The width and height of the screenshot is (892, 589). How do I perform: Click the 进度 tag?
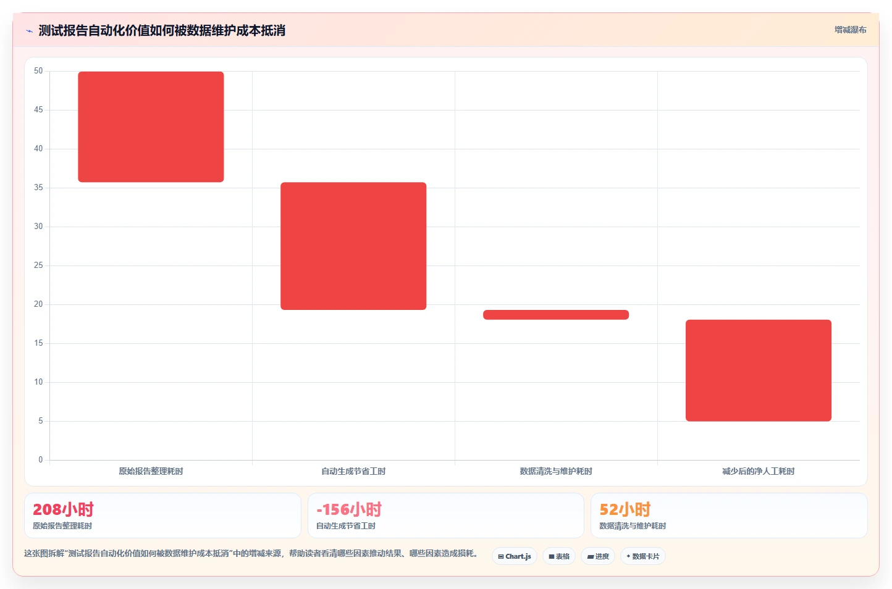tap(598, 556)
